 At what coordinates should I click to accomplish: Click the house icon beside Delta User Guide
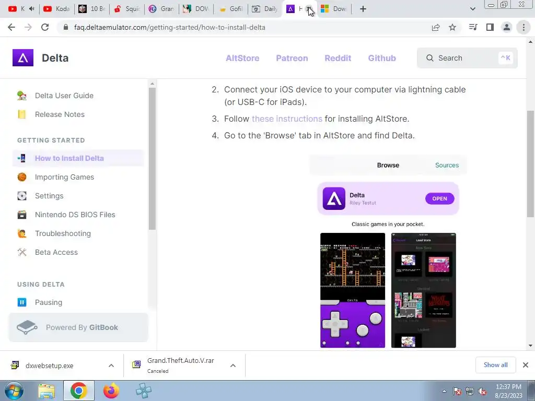pos(22,96)
